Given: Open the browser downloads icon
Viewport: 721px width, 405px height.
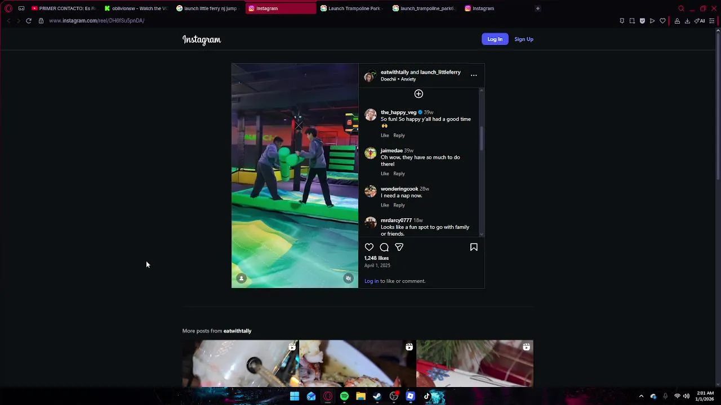Looking at the screenshot, I should [x=687, y=21].
